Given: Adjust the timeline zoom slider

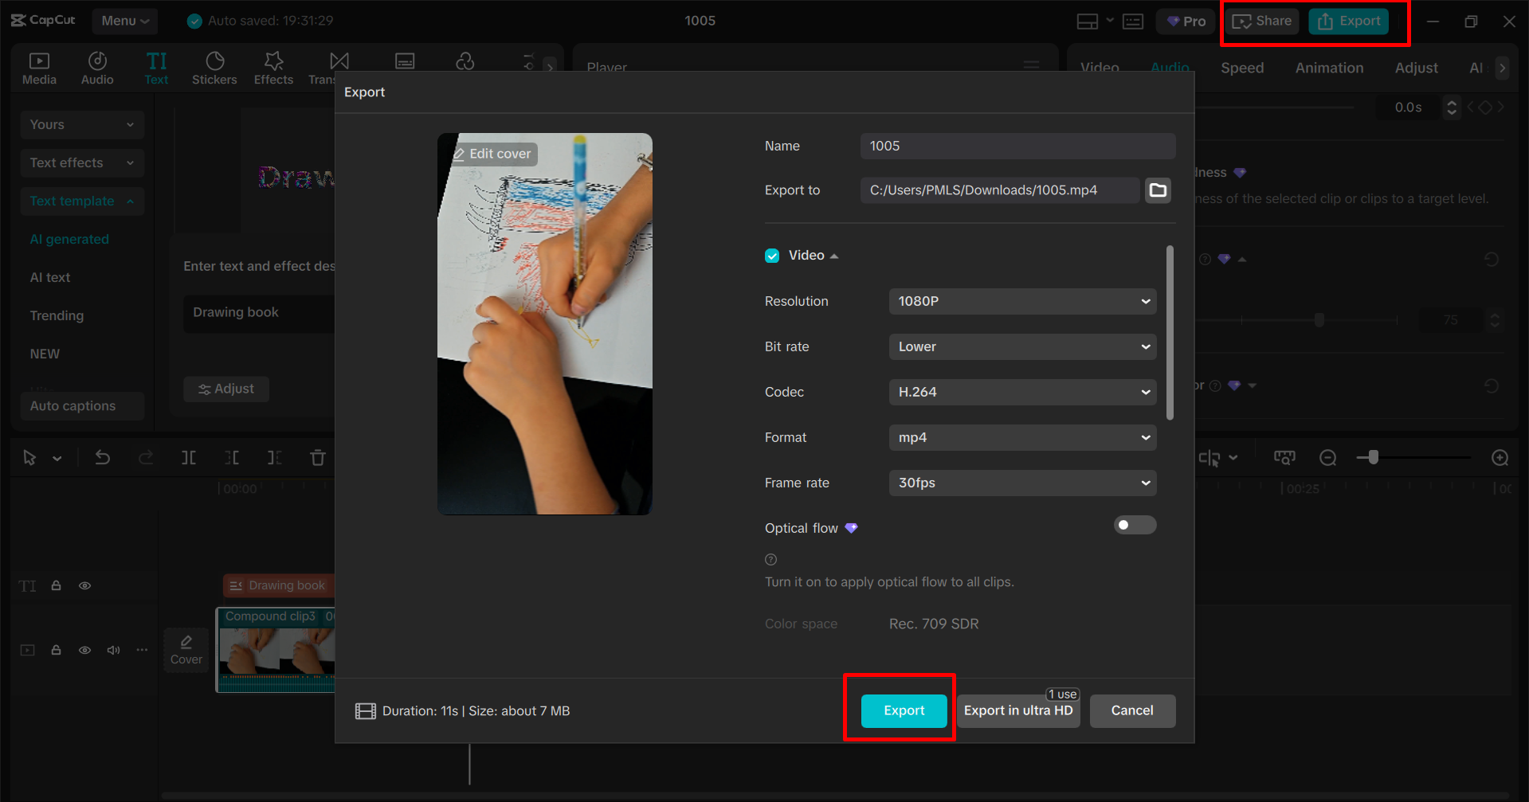Looking at the screenshot, I should [x=1372, y=457].
